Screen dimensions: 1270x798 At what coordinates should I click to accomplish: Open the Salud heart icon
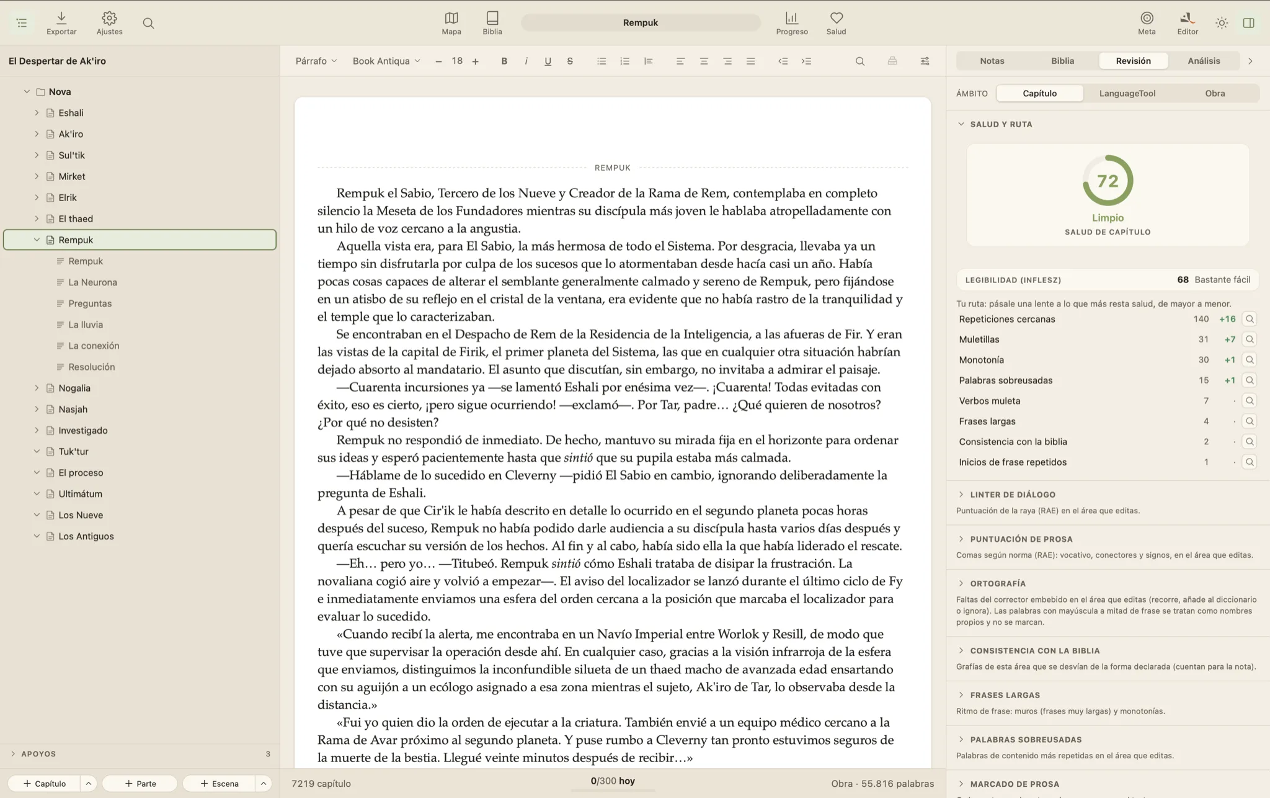(836, 23)
